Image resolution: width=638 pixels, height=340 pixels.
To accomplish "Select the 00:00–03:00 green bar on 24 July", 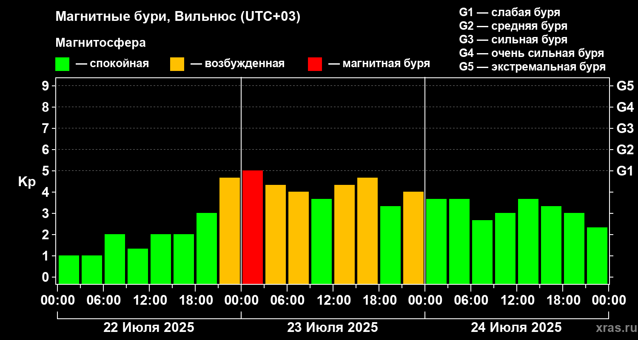I will [436, 241].
